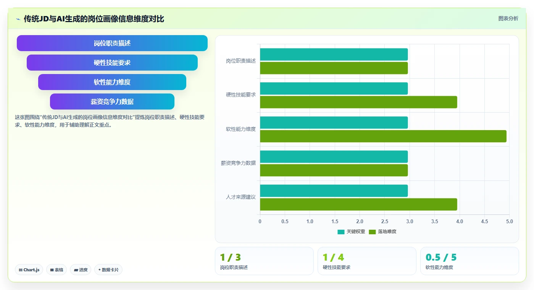This screenshot has height=290, width=534.
Task: Click the Chart.js tag chip
Action: click(x=29, y=270)
